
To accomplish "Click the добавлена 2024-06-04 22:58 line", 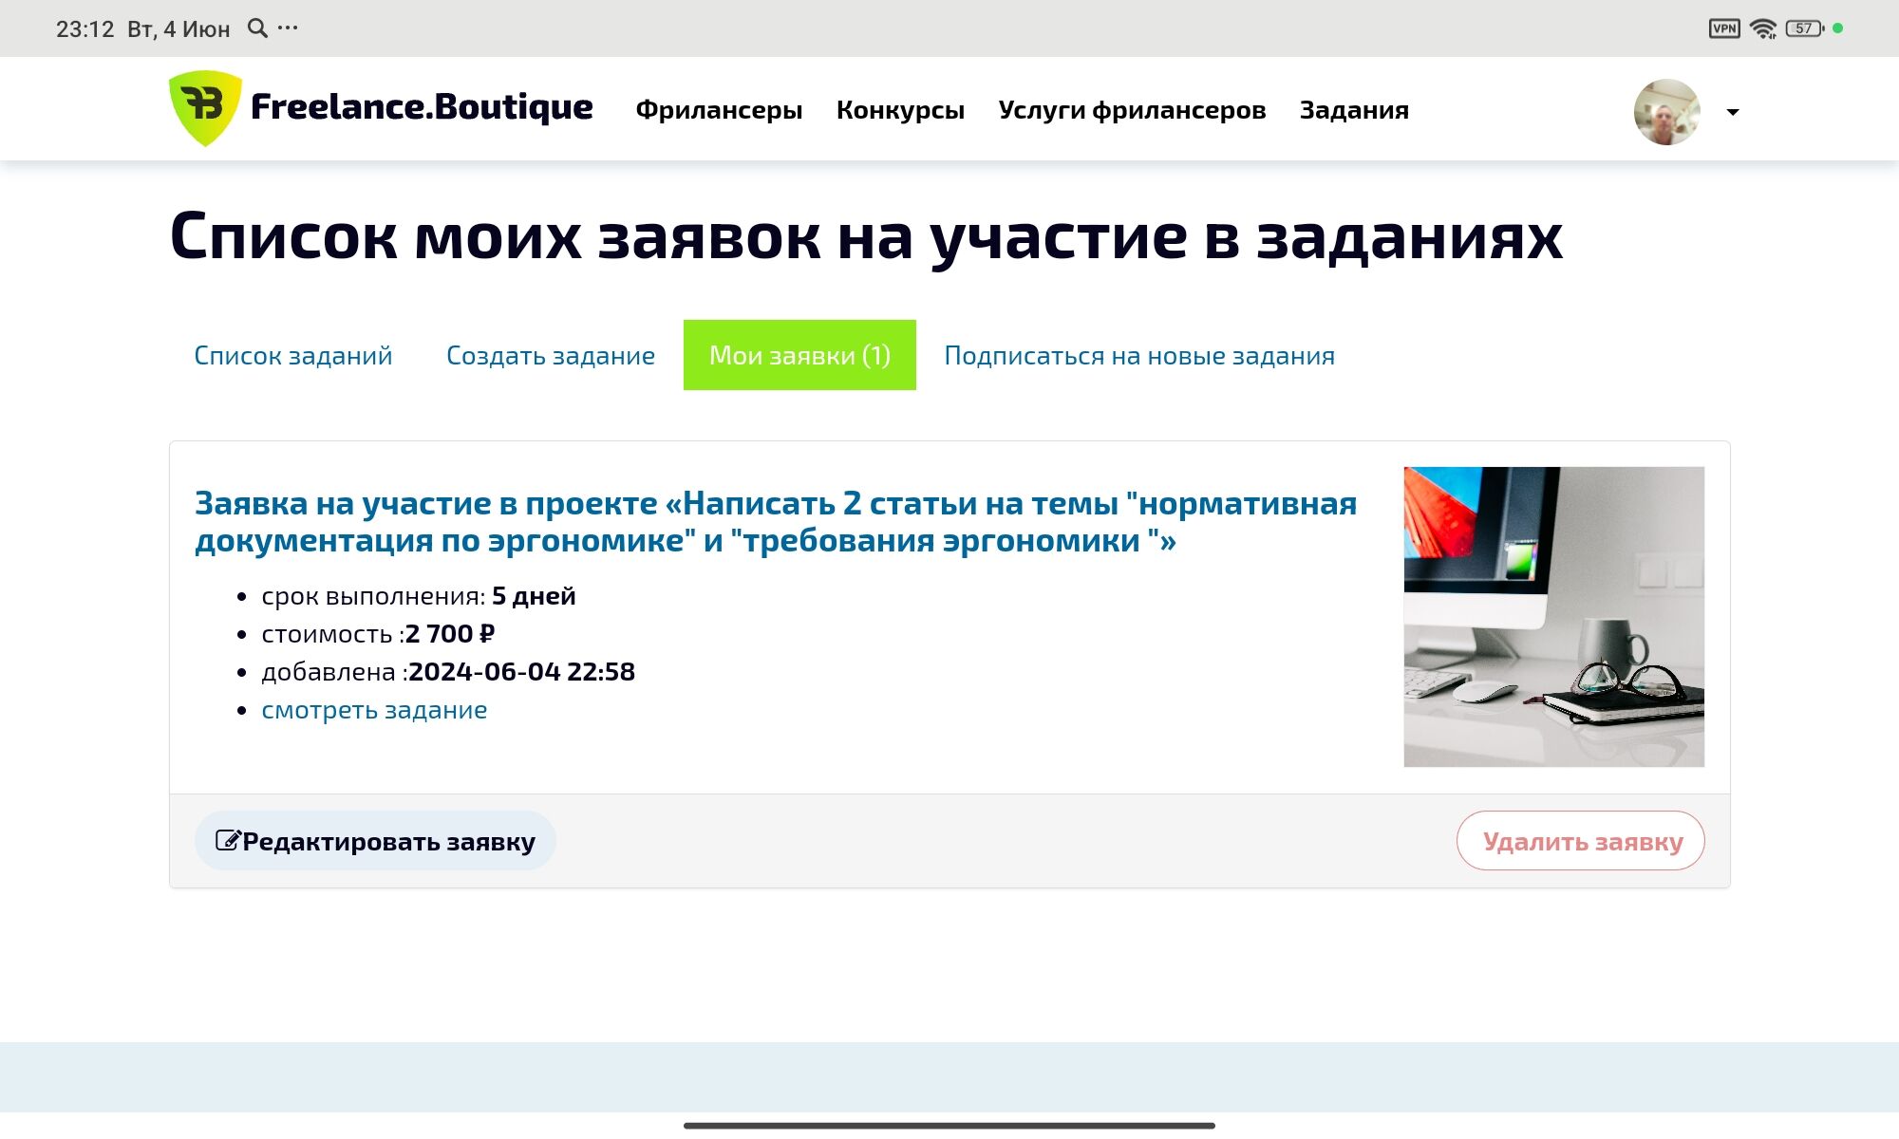I will 448,672.
